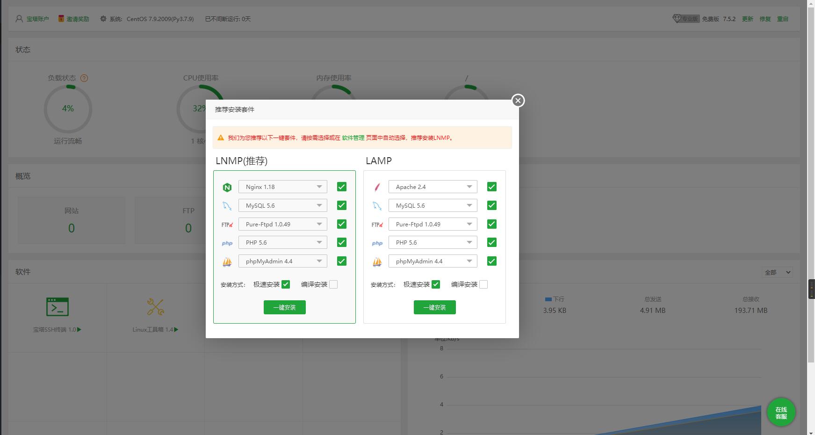The width and height of the screenshot is (815, 435).
Task: Open Pure-Ftpd dropdown in LAMP
Action: pos(433,224)
